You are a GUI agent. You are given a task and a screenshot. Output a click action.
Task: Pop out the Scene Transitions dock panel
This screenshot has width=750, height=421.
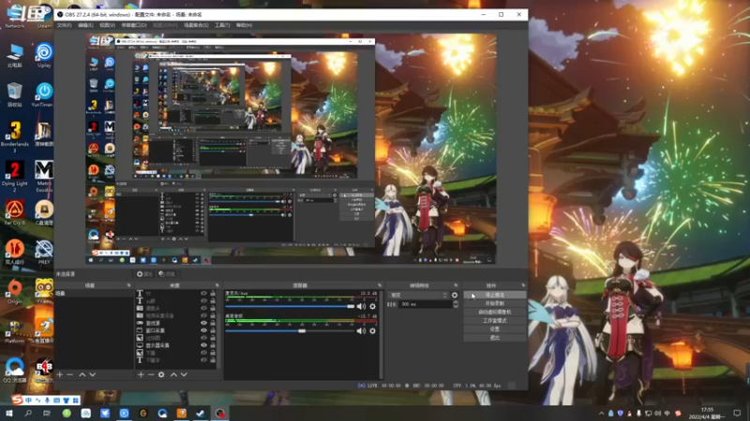pyautogui.click(x=456, y=285)
